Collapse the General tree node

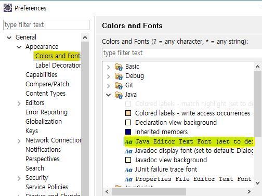coord(9,37)
